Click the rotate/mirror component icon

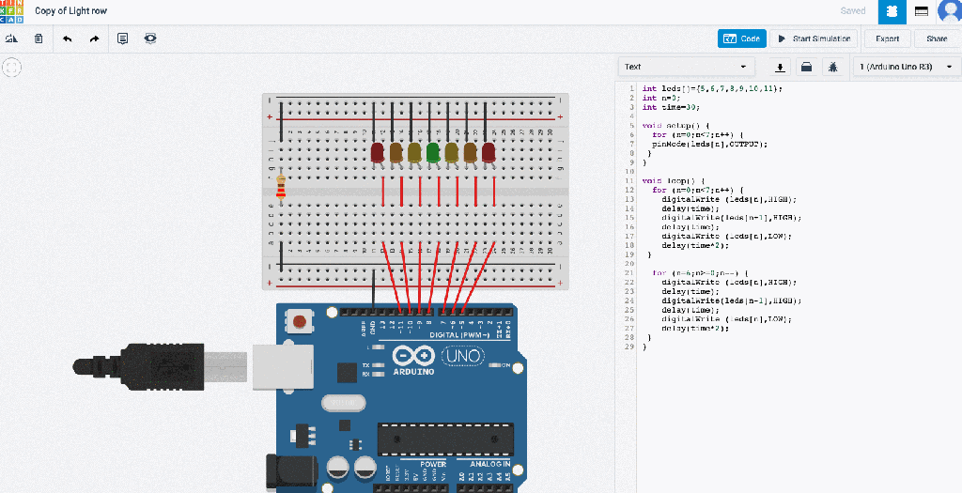tap(12, 39)
